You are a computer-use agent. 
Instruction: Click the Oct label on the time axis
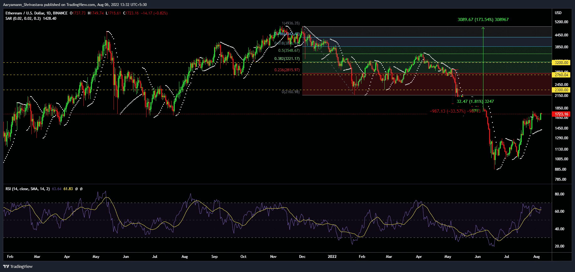tap(243, 257)
